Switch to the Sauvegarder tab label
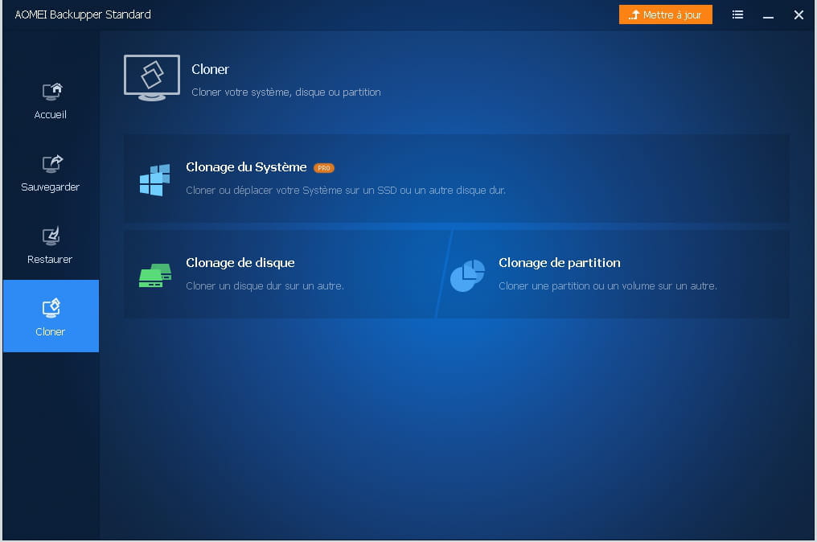 [50, 187]
